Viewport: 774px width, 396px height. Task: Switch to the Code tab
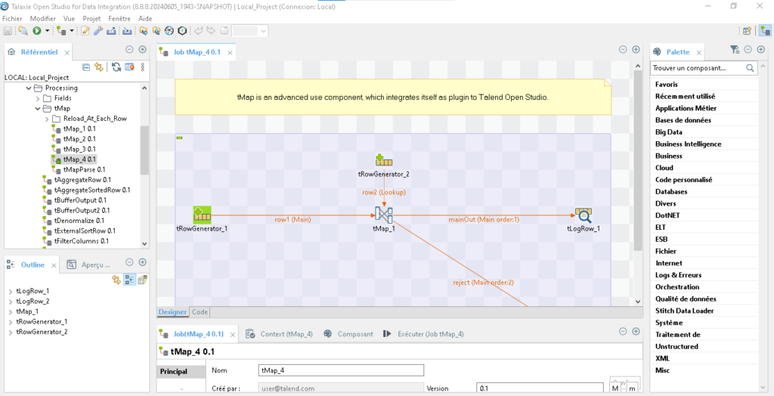click(200, 312)
